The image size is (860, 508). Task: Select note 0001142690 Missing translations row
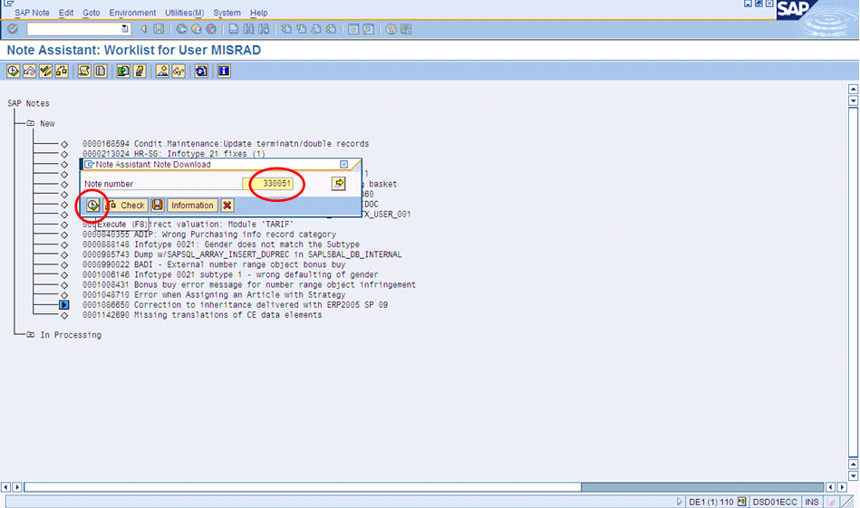coord(202,314)
